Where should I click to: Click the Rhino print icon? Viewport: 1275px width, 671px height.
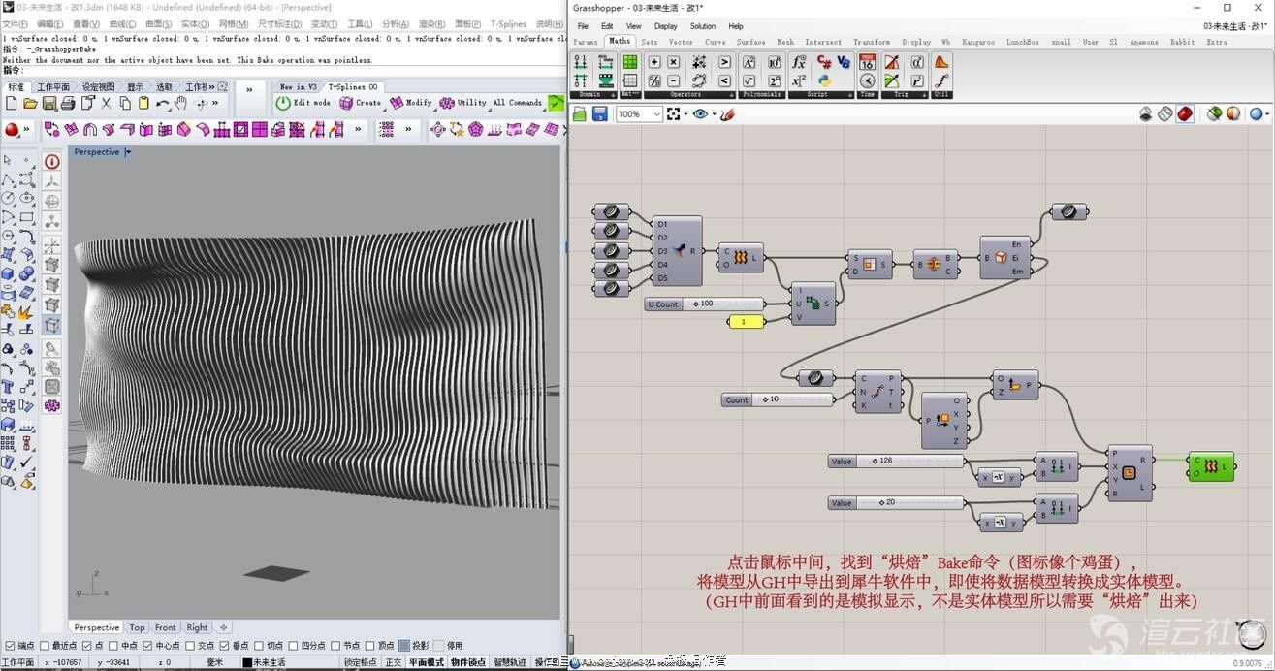(x=68, y=103)
